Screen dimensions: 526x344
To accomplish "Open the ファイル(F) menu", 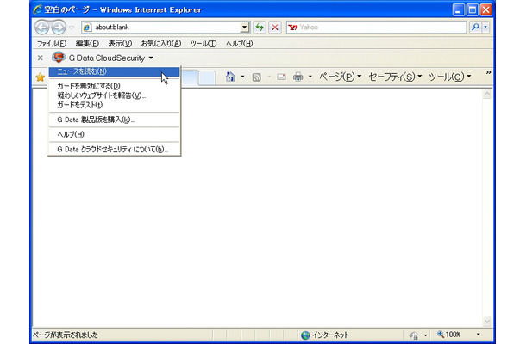I will pyautogui.click(x=52, y=44).
